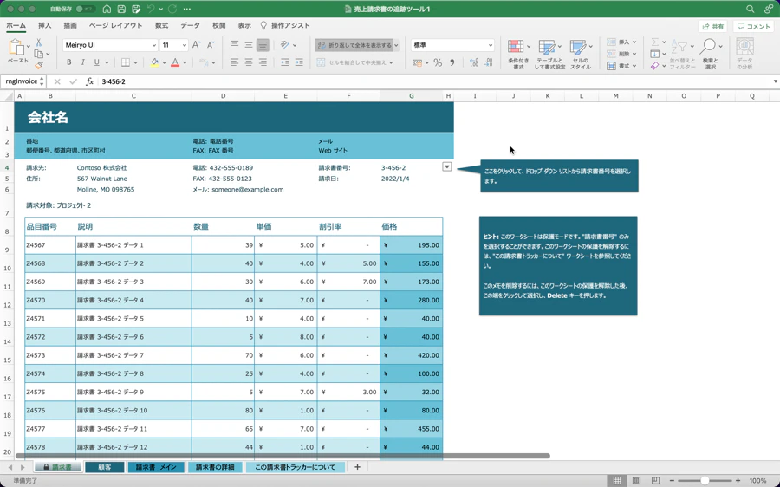Open Cell Styles (セルのスタイル)
Viewport: 780px width, 487px height.
[581, 55]
